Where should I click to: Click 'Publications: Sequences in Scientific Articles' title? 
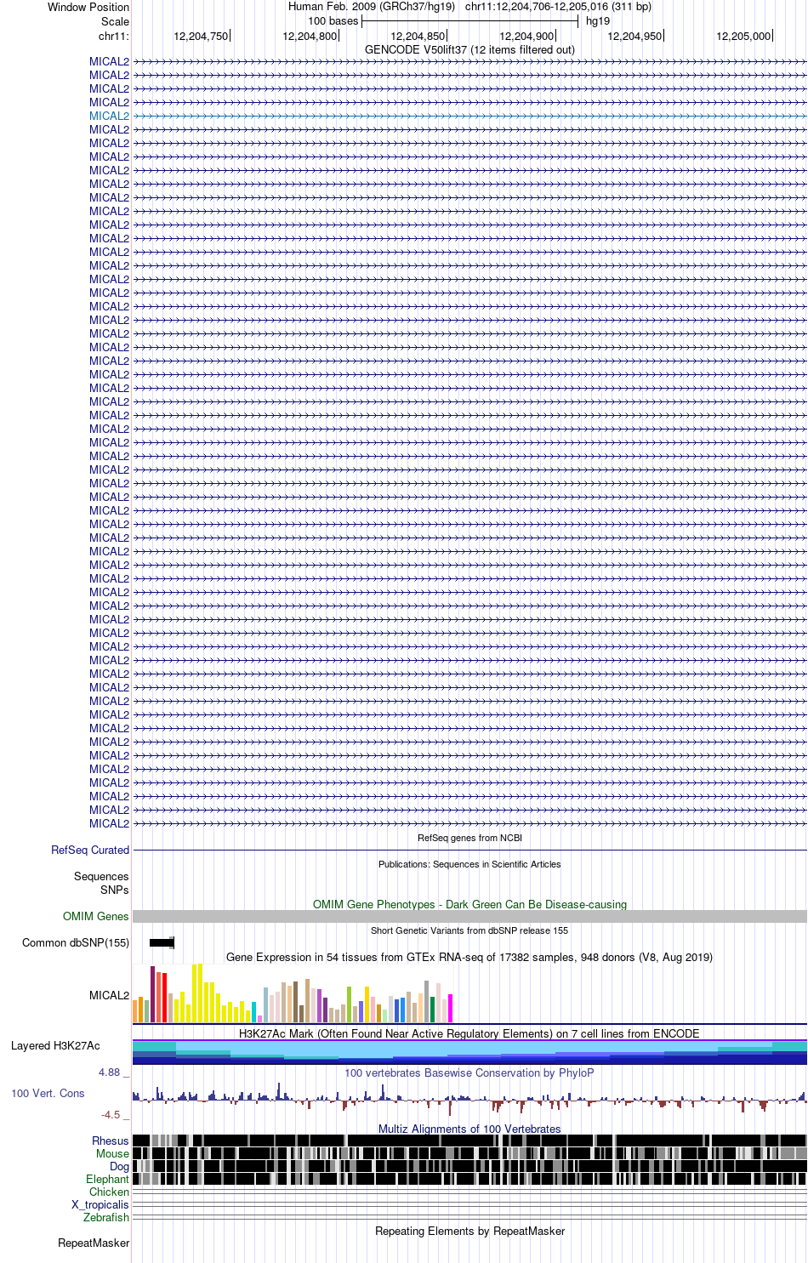click(x=469, y=864)
